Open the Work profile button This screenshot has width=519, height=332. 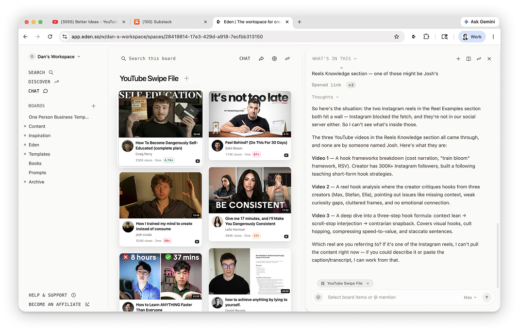pos(472,37)
